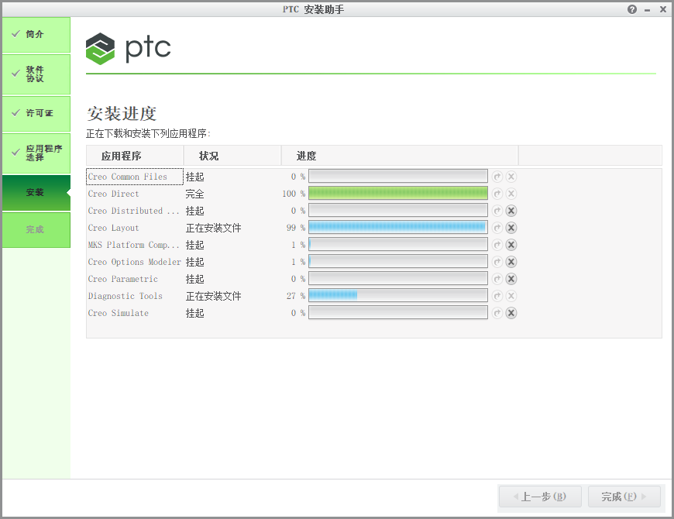The height and width of the screenshot is (519, 674).
Task: Click the '安装进度' heading
Action: 122,114
